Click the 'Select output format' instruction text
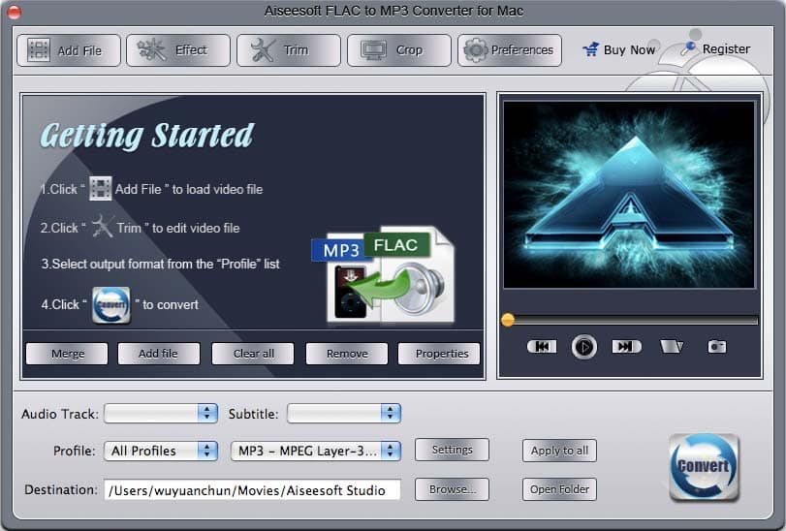Viewport: 786px width, 531px height. (161, 264)
